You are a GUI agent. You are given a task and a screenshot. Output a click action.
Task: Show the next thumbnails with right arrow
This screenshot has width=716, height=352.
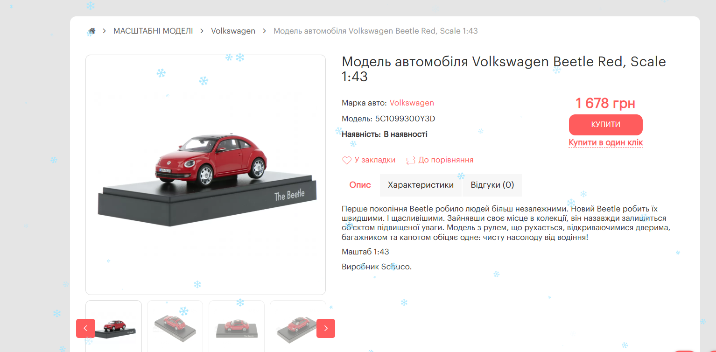pos(326,328)
